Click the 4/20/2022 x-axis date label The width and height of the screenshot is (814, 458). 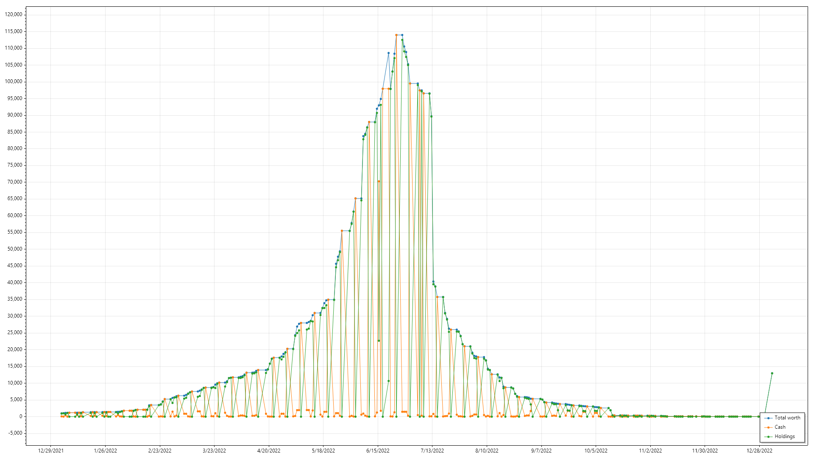269,451
